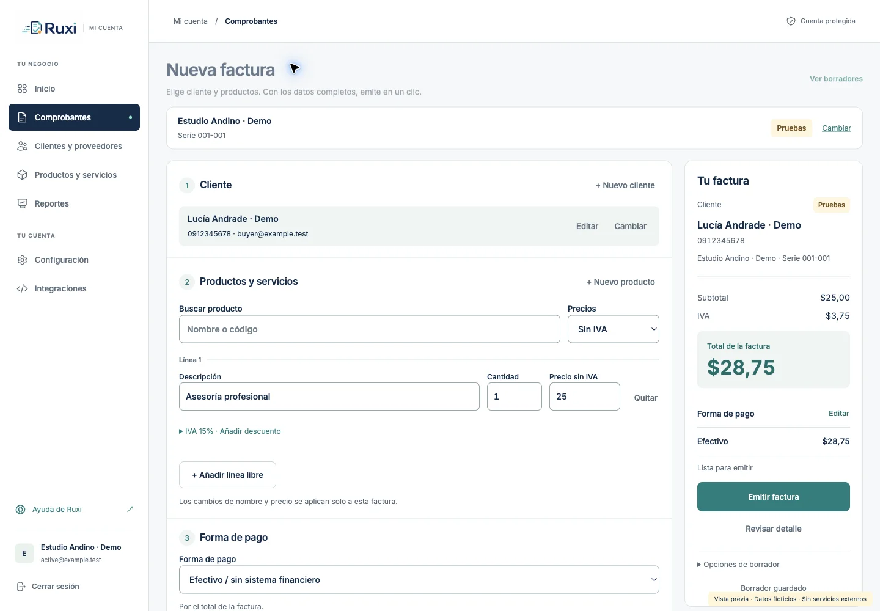Open Integraciones in the sidebar

pos(74,288)
